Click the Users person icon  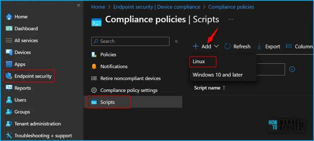(9, 100)
